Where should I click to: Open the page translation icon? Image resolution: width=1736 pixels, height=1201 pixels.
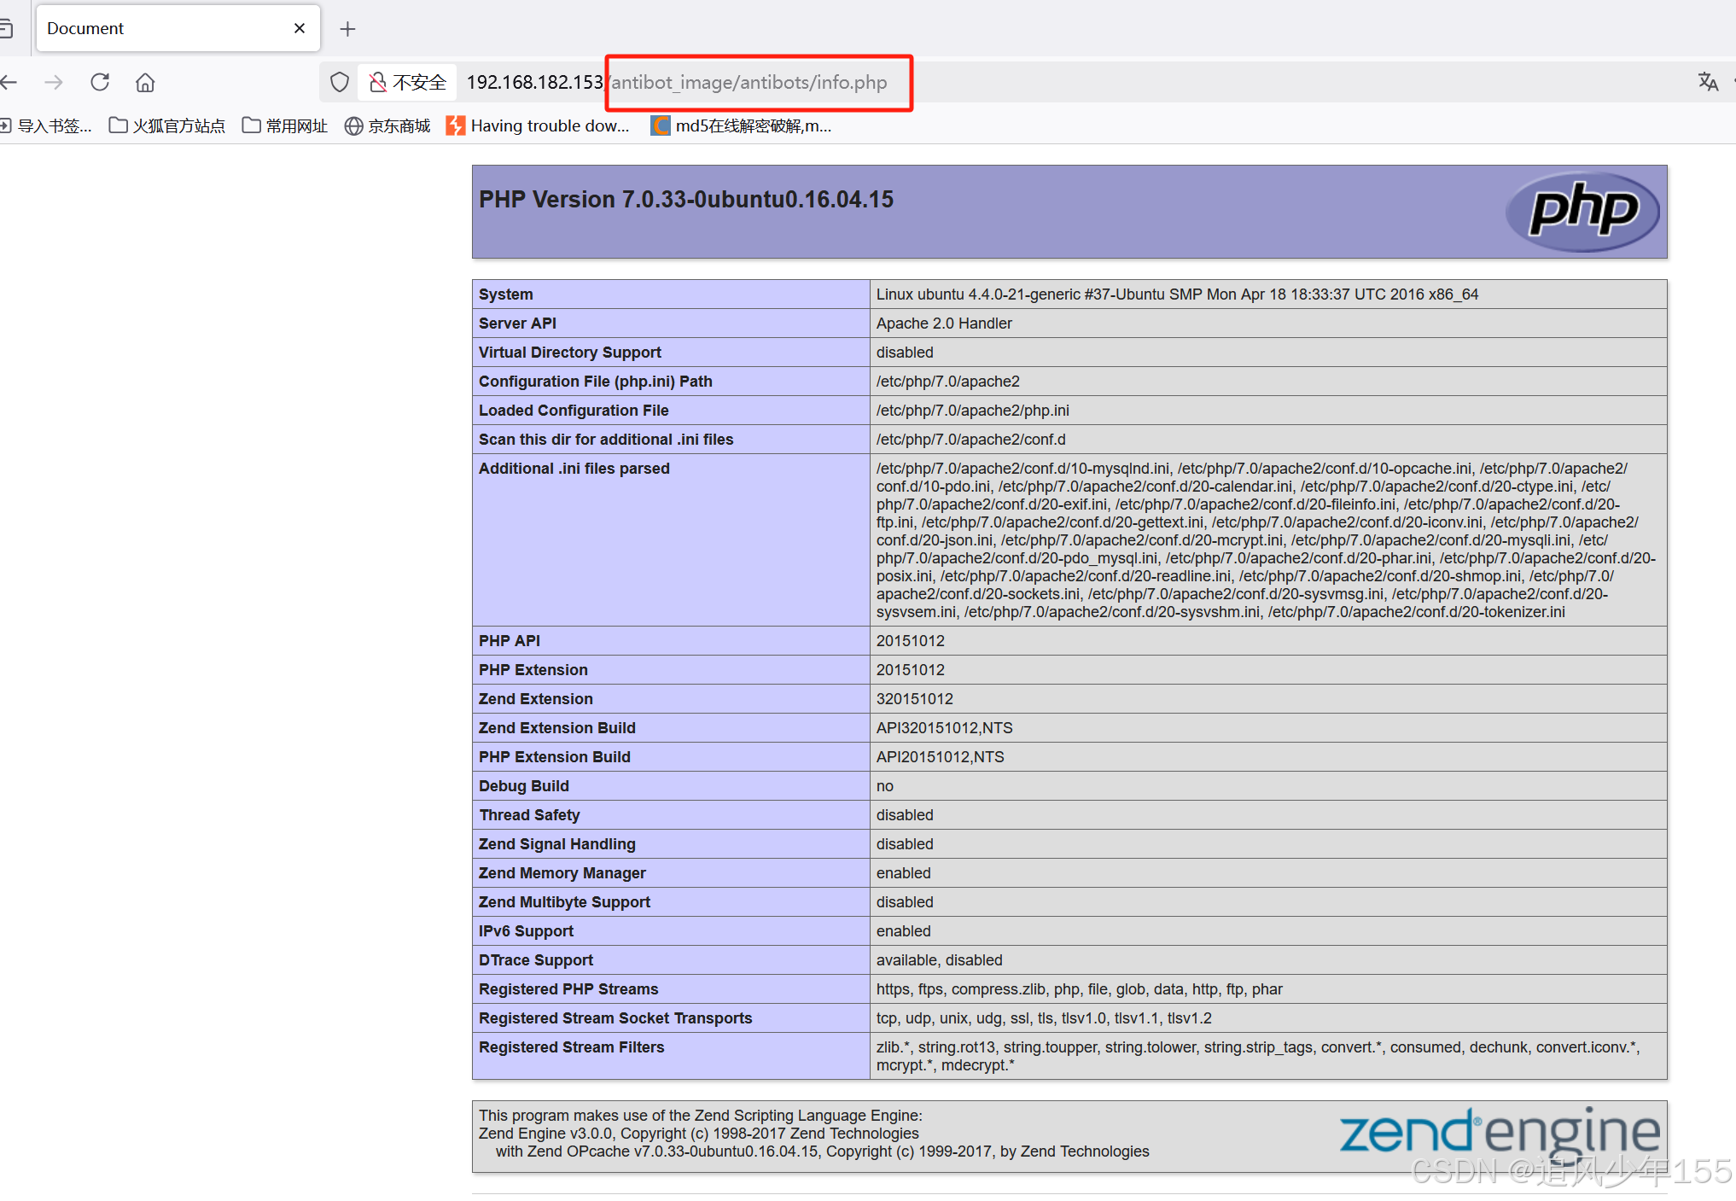point(1707,82)
